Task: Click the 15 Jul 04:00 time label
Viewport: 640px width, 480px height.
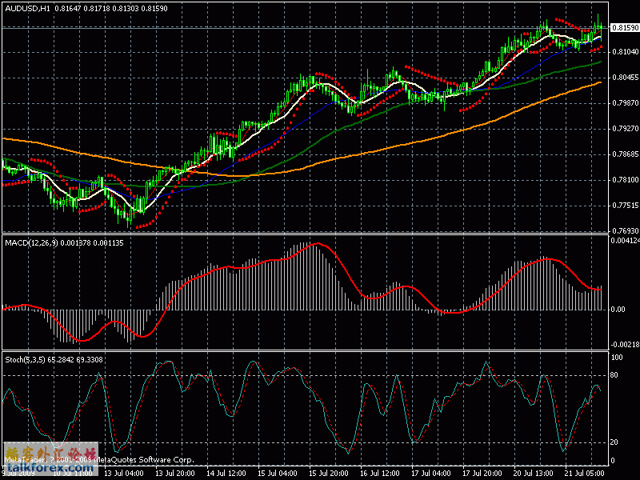Action: pos(278,474)
